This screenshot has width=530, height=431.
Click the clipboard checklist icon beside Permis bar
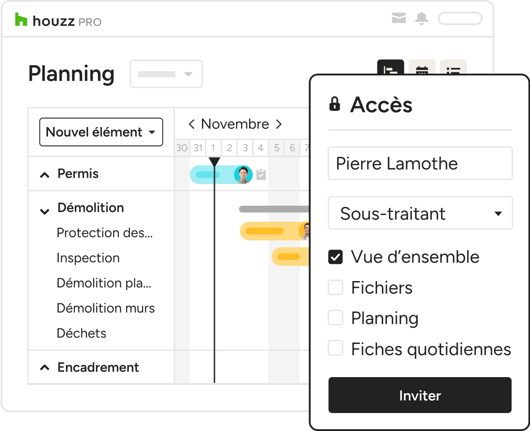click(x=261, y=175)
